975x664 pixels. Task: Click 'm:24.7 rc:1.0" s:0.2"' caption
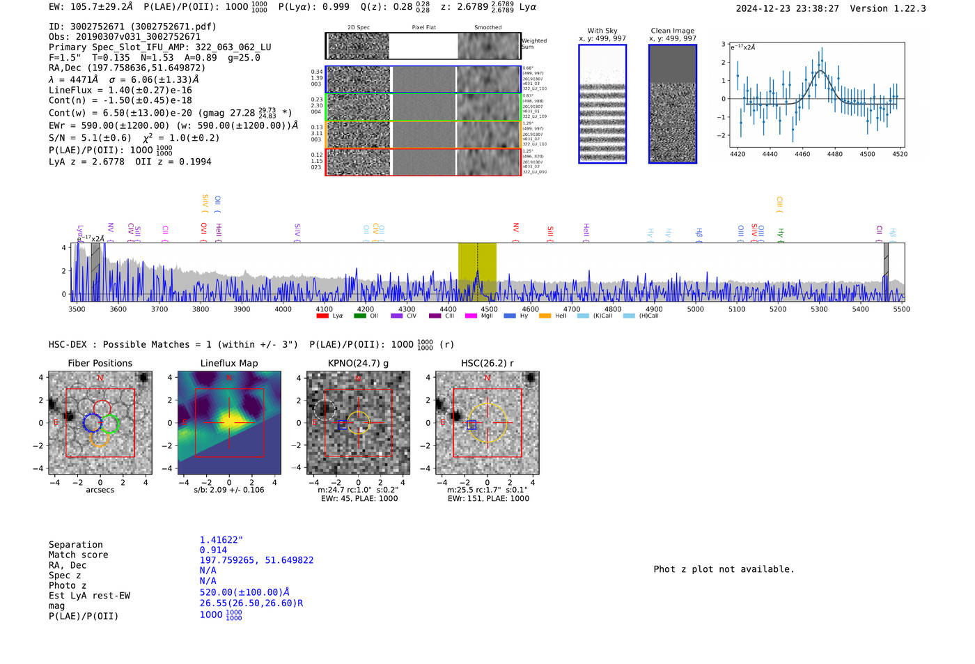(x=357, y=490)
